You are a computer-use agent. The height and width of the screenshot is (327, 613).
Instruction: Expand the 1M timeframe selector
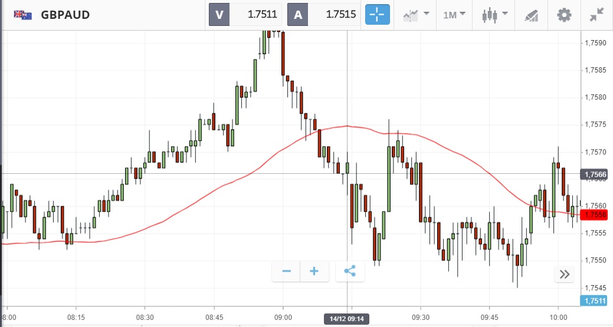click(454, 15)
